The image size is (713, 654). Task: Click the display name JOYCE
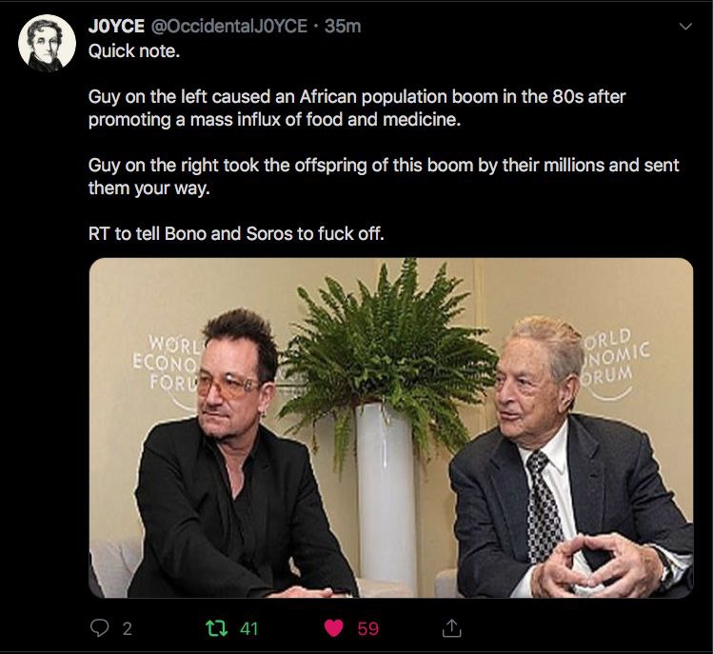[116, 27]
